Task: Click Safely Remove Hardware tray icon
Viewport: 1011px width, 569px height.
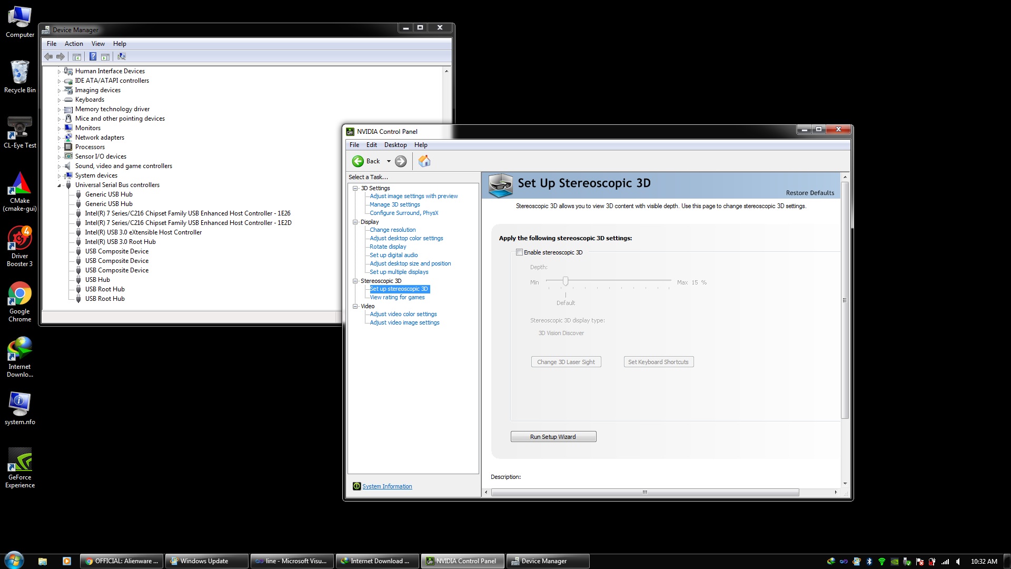Action: click(907, 562)
